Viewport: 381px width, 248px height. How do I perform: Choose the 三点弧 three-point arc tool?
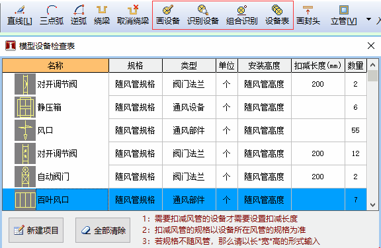52,16
